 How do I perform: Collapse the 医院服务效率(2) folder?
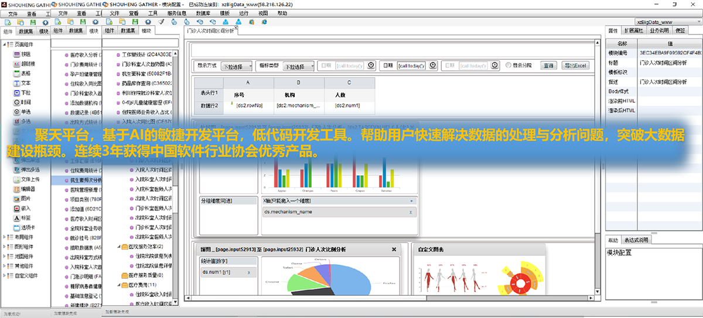click(119, 247)
